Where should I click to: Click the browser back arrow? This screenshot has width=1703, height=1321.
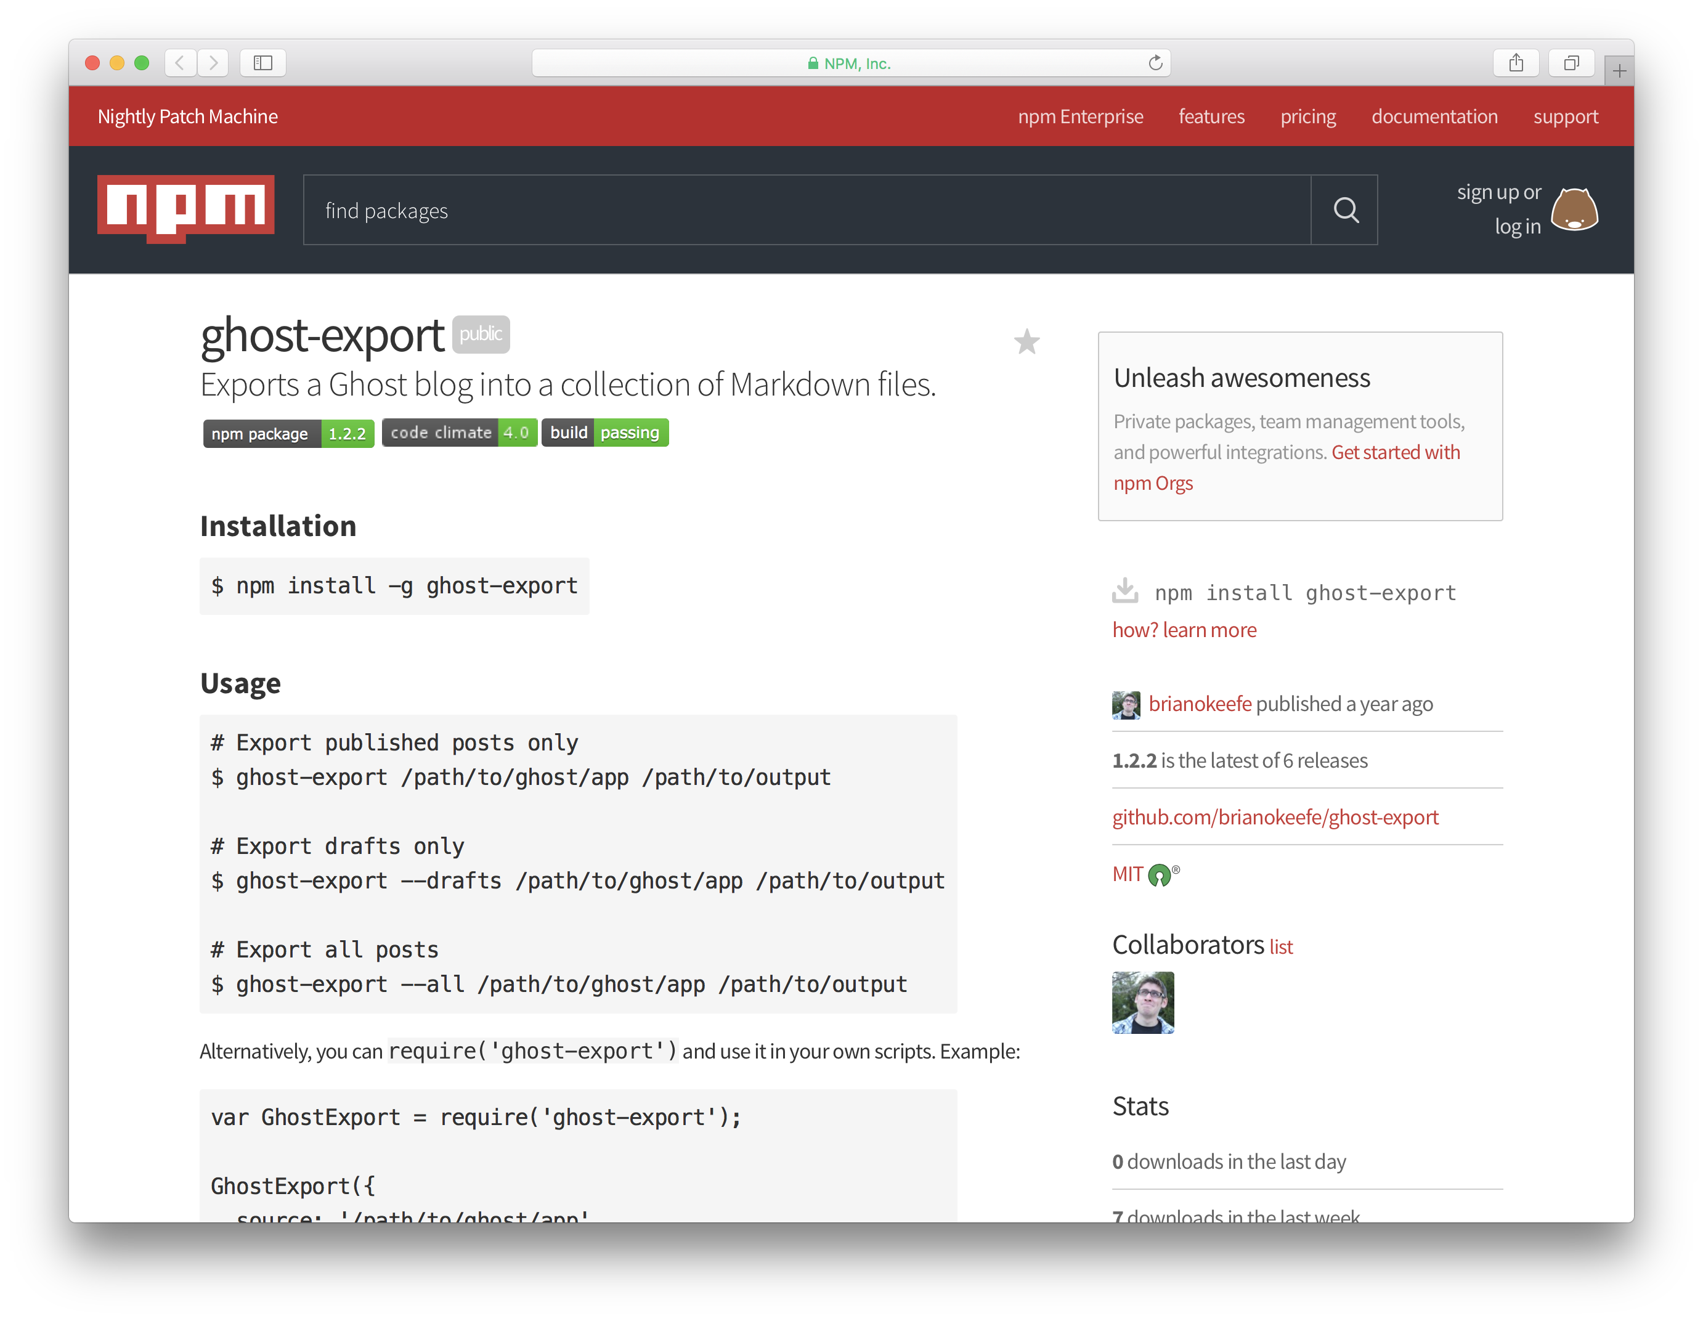pos(179,63)
